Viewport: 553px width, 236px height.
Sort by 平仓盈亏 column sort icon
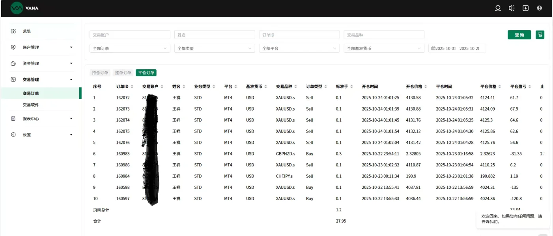530,87
